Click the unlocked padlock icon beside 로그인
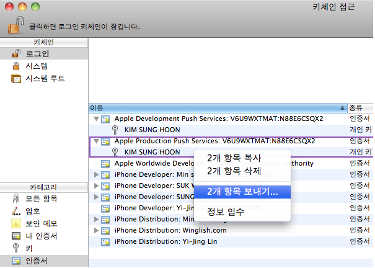Image resolution: width=375 pixels, height=268 pixels. pos(16,53)
